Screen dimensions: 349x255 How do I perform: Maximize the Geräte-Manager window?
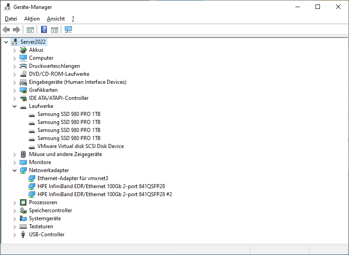pyautogui.click(x=318, y=7)
